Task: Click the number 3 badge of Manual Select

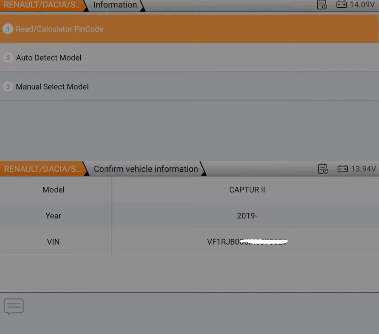Action: pos(8,87)
